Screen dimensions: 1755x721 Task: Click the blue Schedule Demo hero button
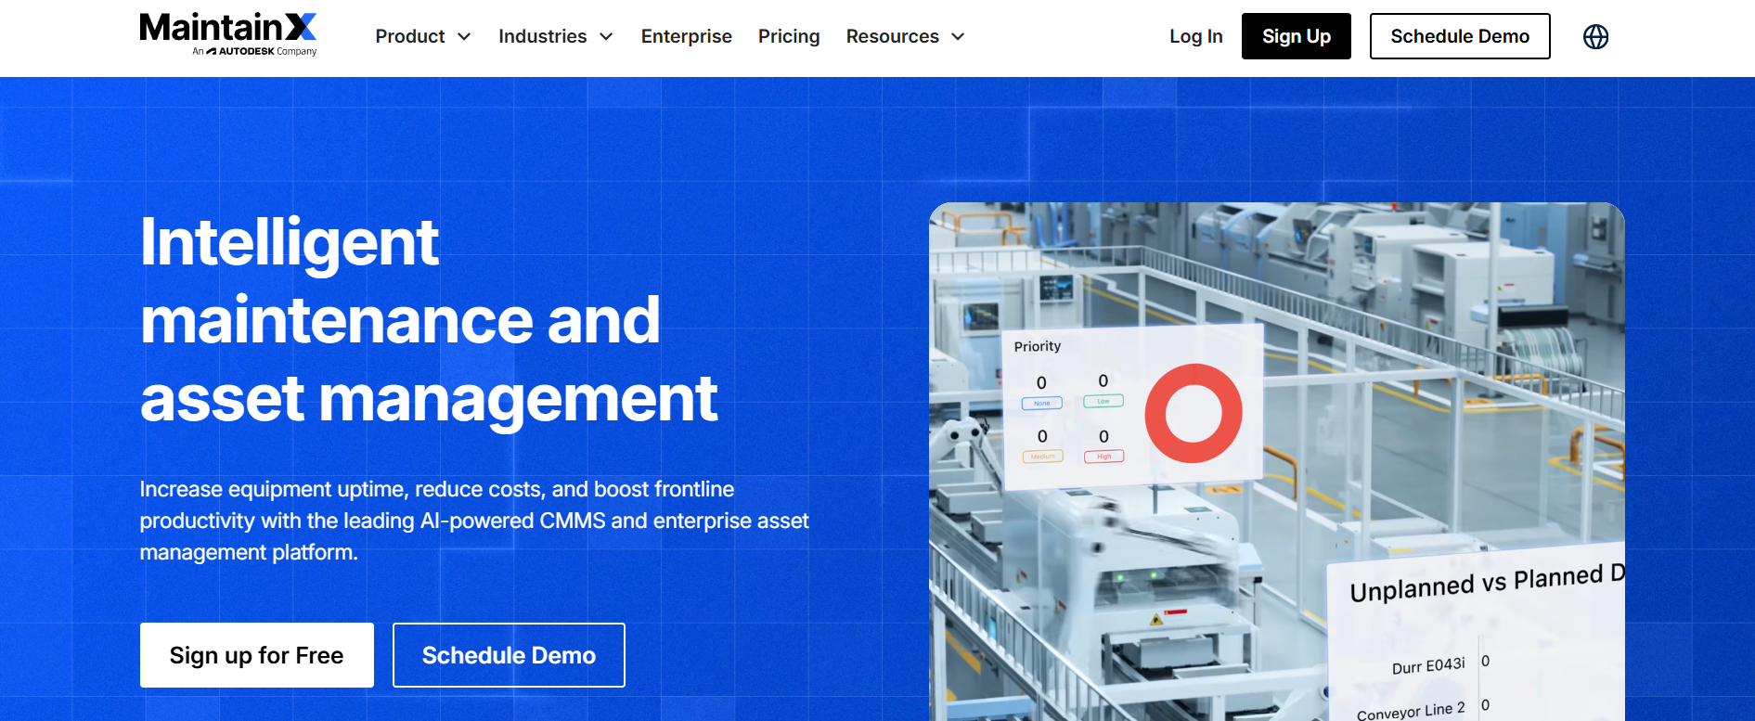pyautogui.click(x=509, y=655)
